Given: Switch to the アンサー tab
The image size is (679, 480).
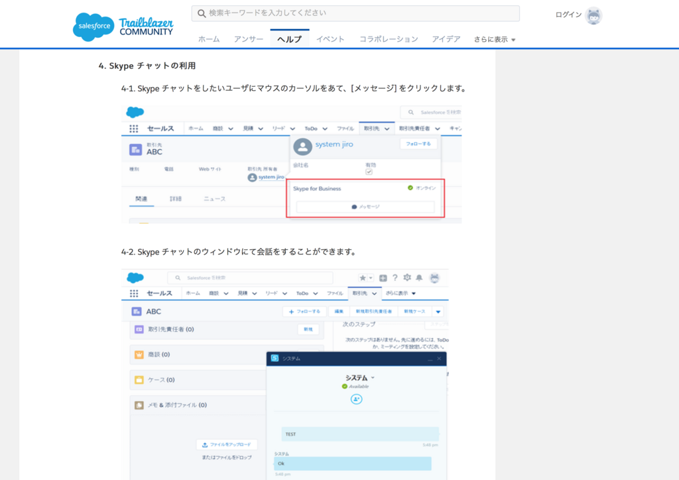Looking at the screenshot, I should [248, 39].
